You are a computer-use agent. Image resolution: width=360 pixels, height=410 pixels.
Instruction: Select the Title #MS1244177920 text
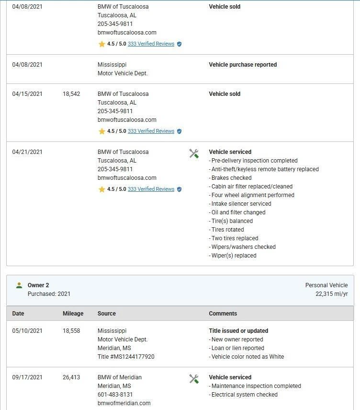[126, 357]
